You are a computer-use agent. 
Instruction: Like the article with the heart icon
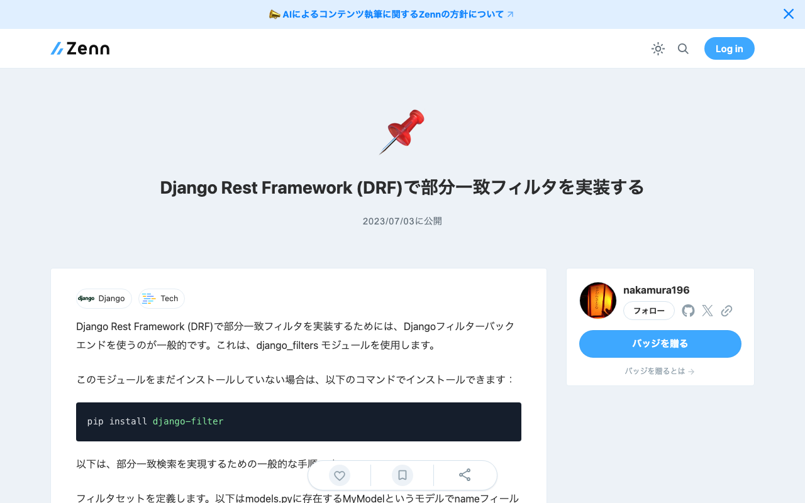click(x=339, y=475)
